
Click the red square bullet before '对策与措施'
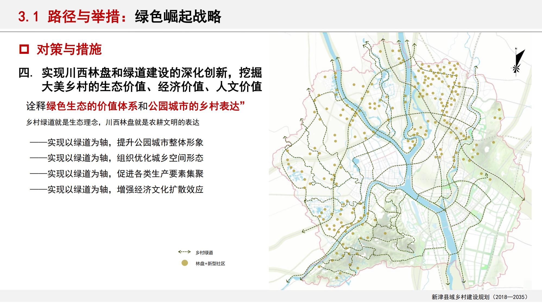tap(24, 49)
